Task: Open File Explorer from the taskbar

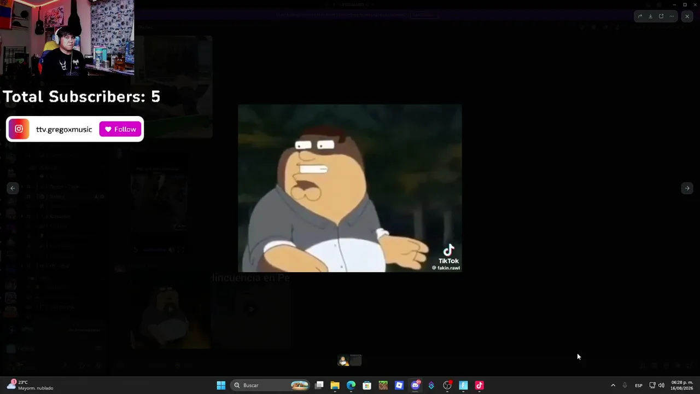Action: tap(335, 385)
